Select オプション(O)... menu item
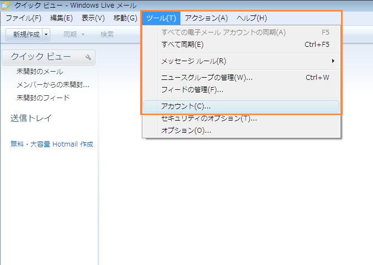This screenshot has height=265, width=373. point(186,131)
